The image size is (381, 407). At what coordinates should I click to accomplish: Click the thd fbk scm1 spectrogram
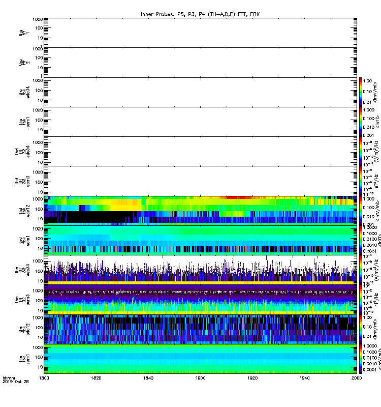point(200,240)
